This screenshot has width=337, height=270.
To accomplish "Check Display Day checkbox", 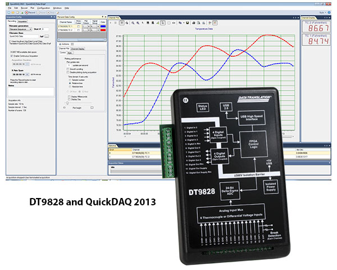I will click(x=69, y=100).
